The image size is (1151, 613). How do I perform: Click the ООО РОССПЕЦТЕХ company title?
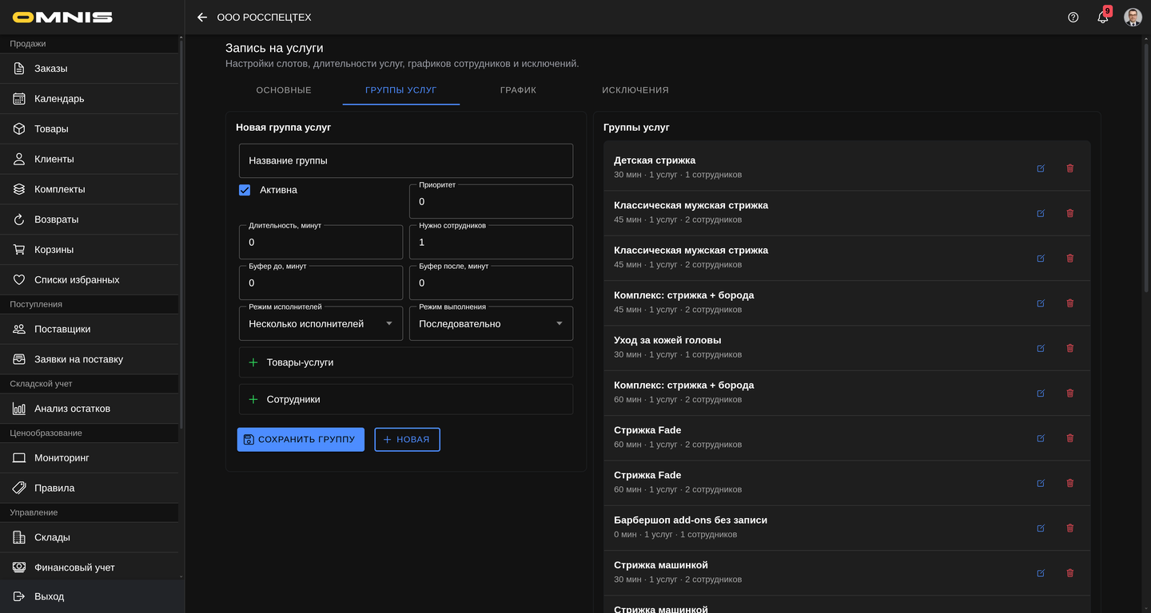(x=265, y=18)
